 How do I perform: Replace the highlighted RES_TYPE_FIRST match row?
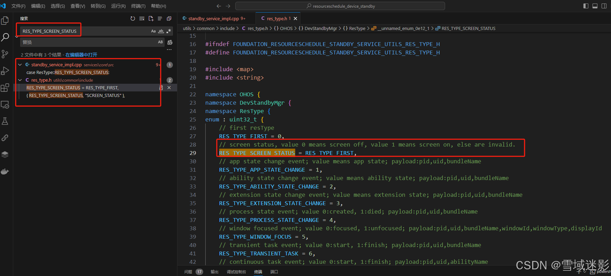(x=161, y=88)
